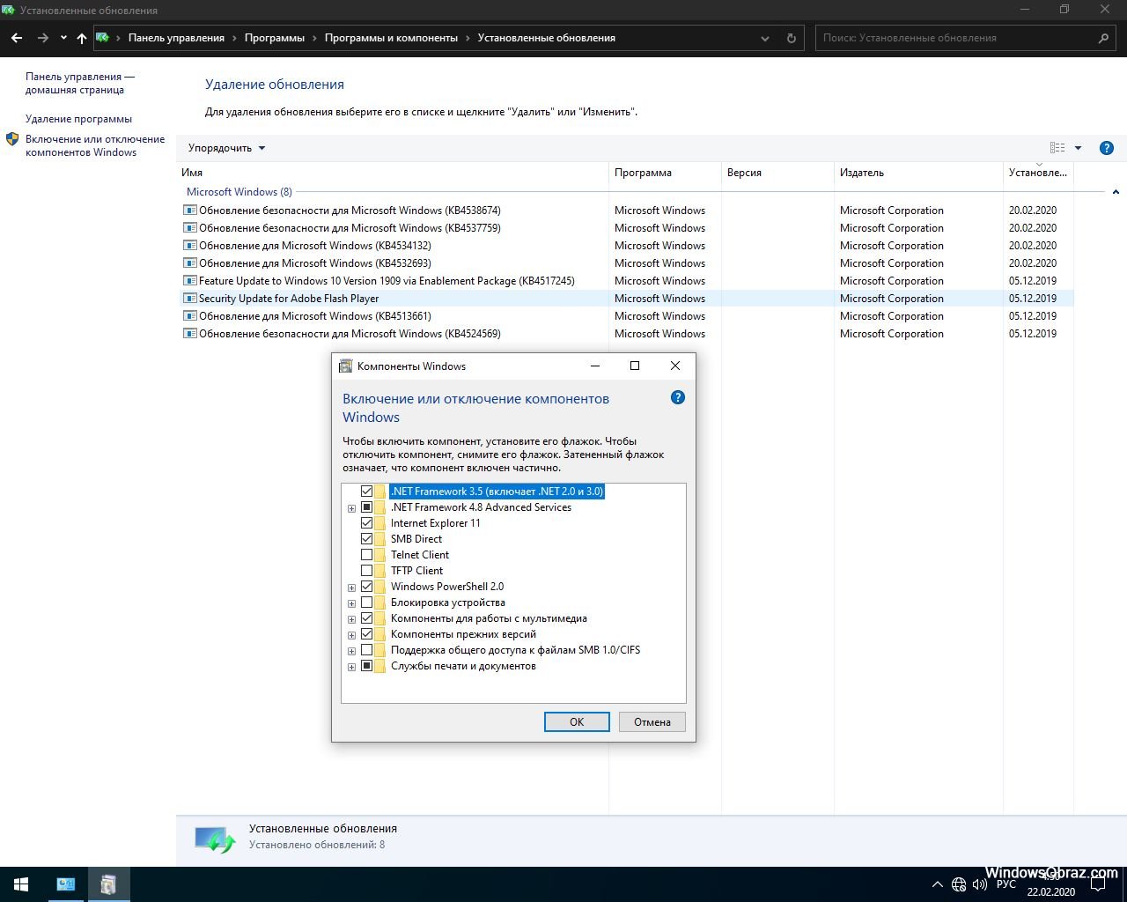Image resolution: width=1127 pixels, height=902 pixels.
Task: Click OK in Windows Features dialog
Action: pyautogui.click(x=577, y=722)
